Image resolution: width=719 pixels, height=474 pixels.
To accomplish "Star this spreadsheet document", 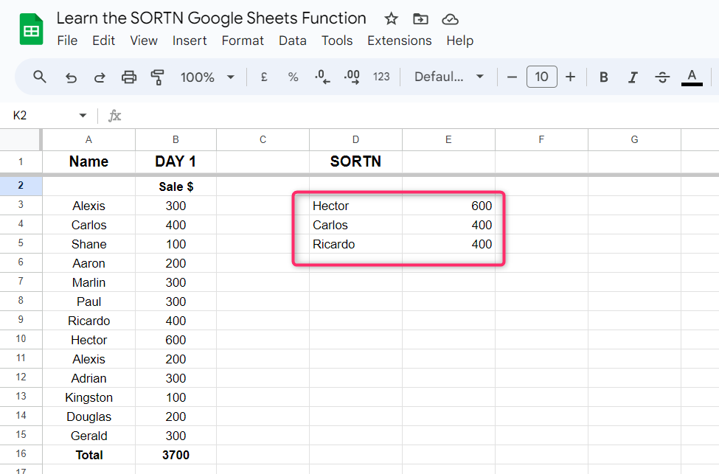I will click(x=391, y=18).
